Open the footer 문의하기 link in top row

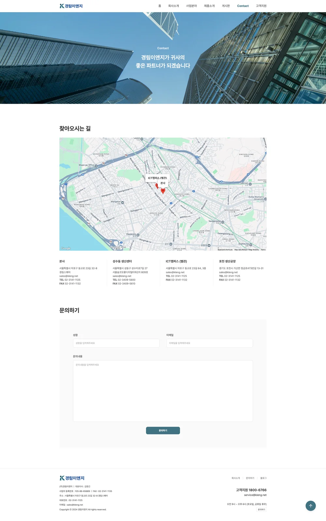tap(250, 478)
